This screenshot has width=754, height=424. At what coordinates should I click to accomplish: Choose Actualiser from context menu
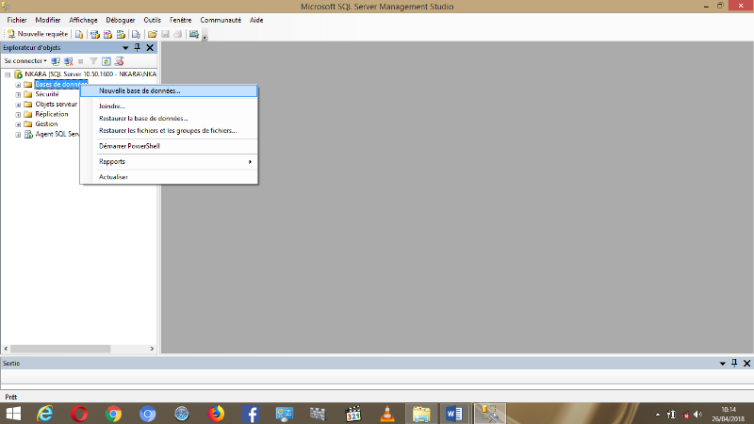pyautogui.click(x=169, y=177)
